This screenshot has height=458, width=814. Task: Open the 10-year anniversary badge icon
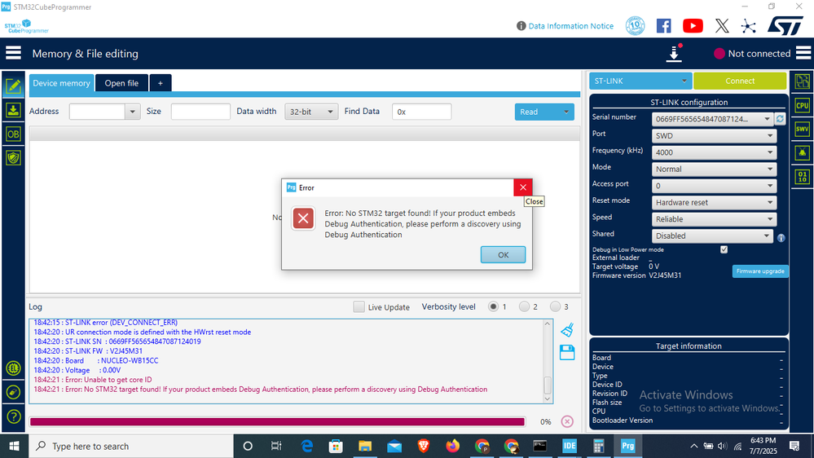[635, 25]
